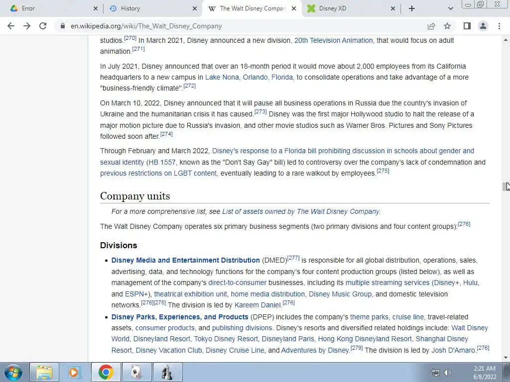Open the volume speaker tray icon
This screenshot has width=510, height=382.
coord(448,373)
